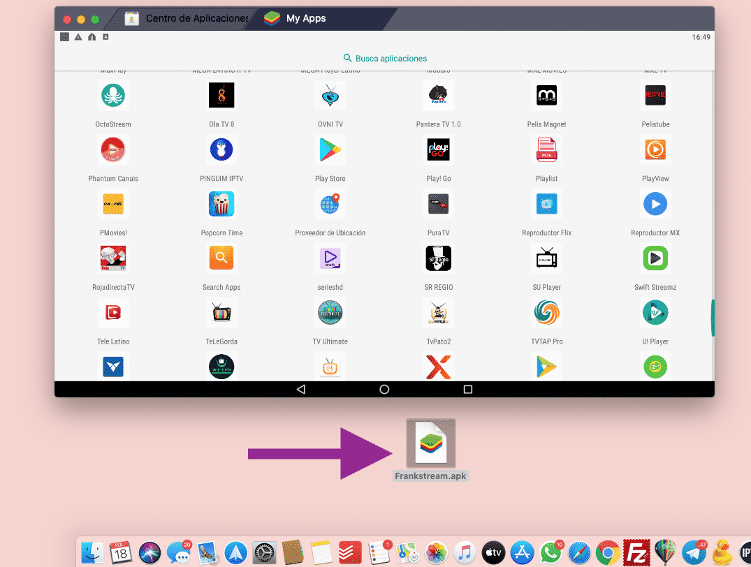Tap the Android recent apps square button
The image size is (751, 567).
[x=468, y=390]
